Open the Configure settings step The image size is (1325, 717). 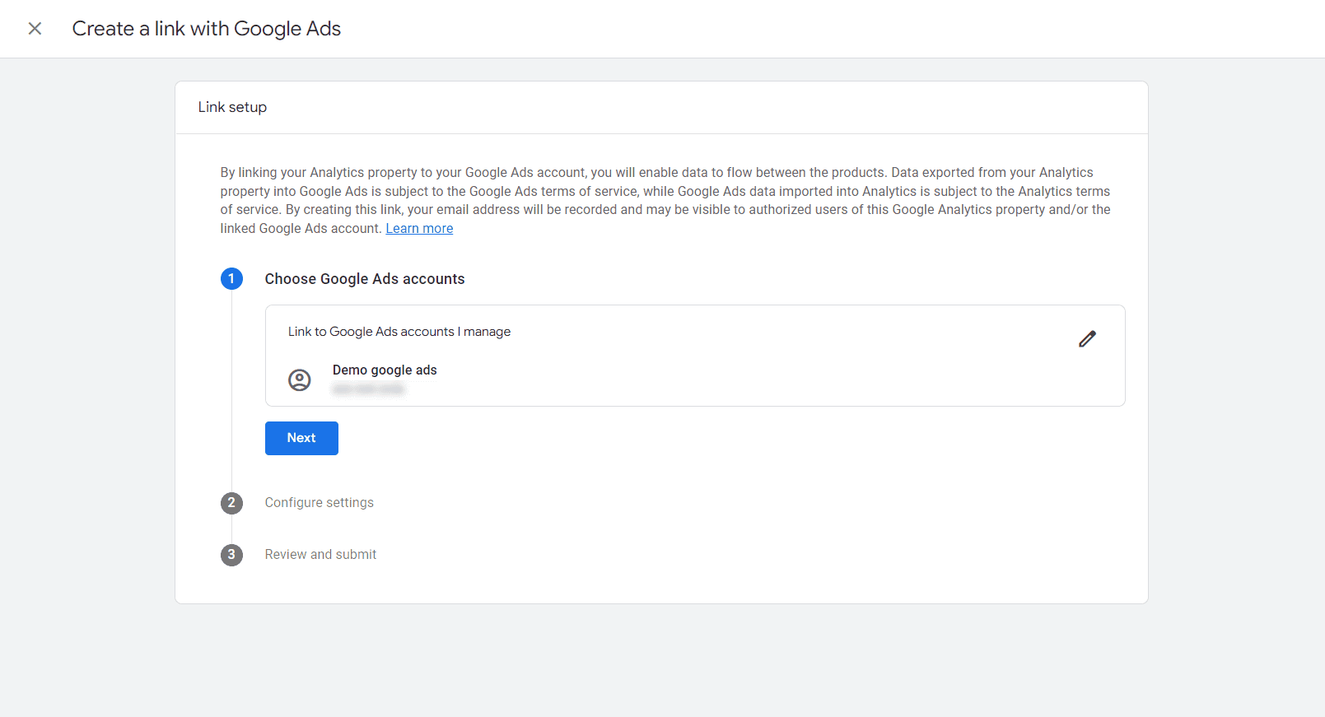coord(320,503)
